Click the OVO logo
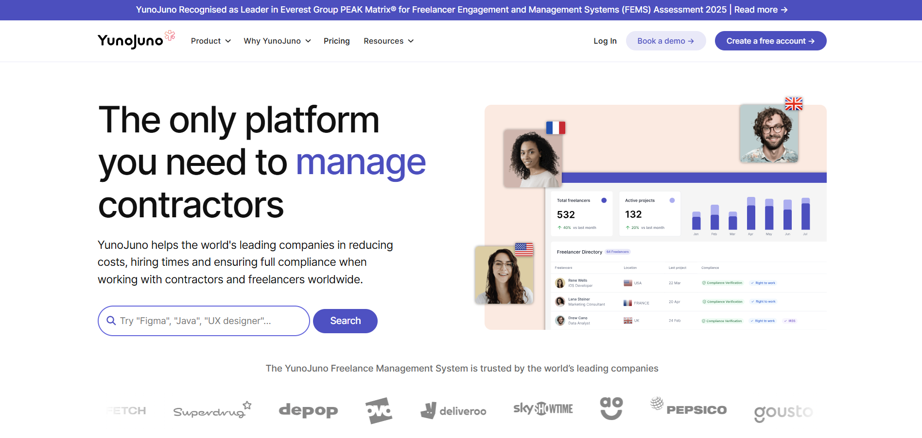Image resolution: width=922 pixels, height=438 pixels. coord(379,410)
